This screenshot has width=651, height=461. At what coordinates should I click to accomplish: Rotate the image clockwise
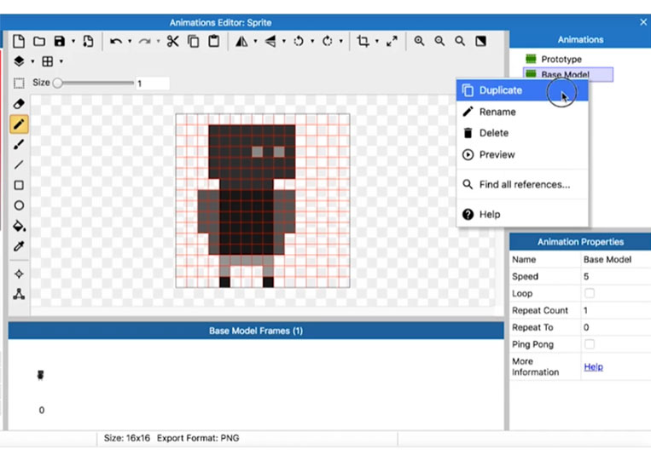[327, 41]
